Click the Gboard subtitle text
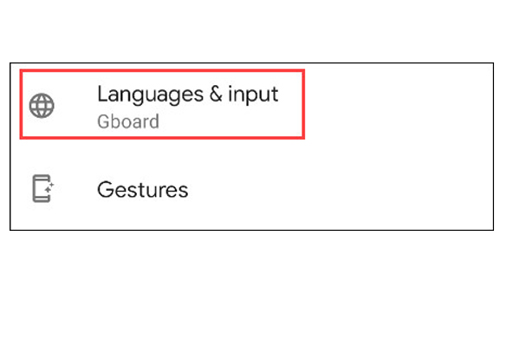 128,121
